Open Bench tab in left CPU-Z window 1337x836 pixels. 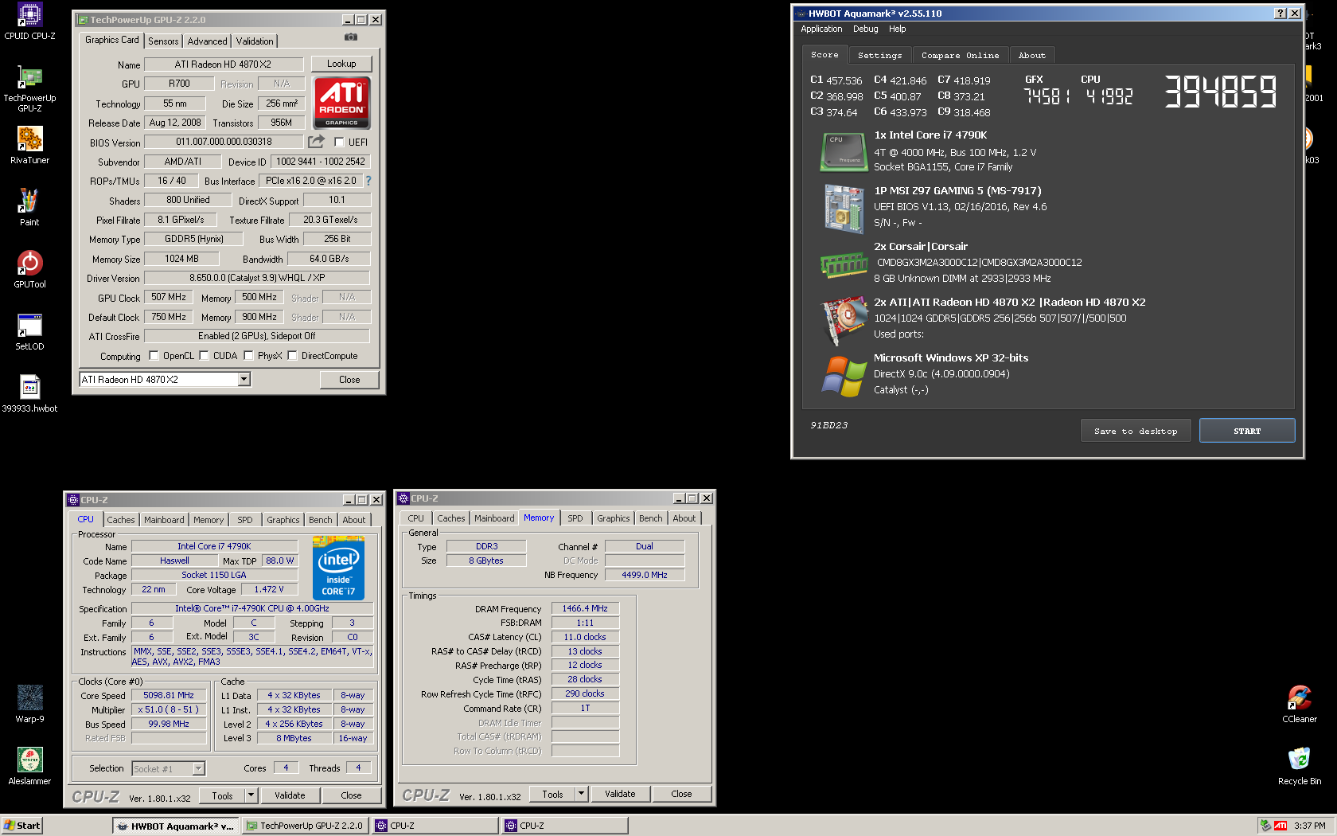[321, 520]
